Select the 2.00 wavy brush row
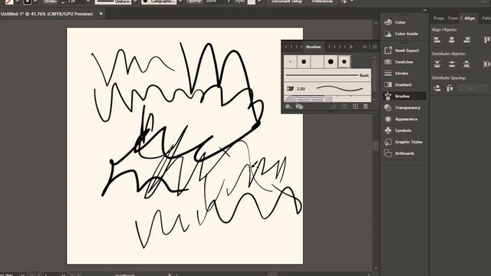Viewport: 491px width, 276px height. pos(328,89)
